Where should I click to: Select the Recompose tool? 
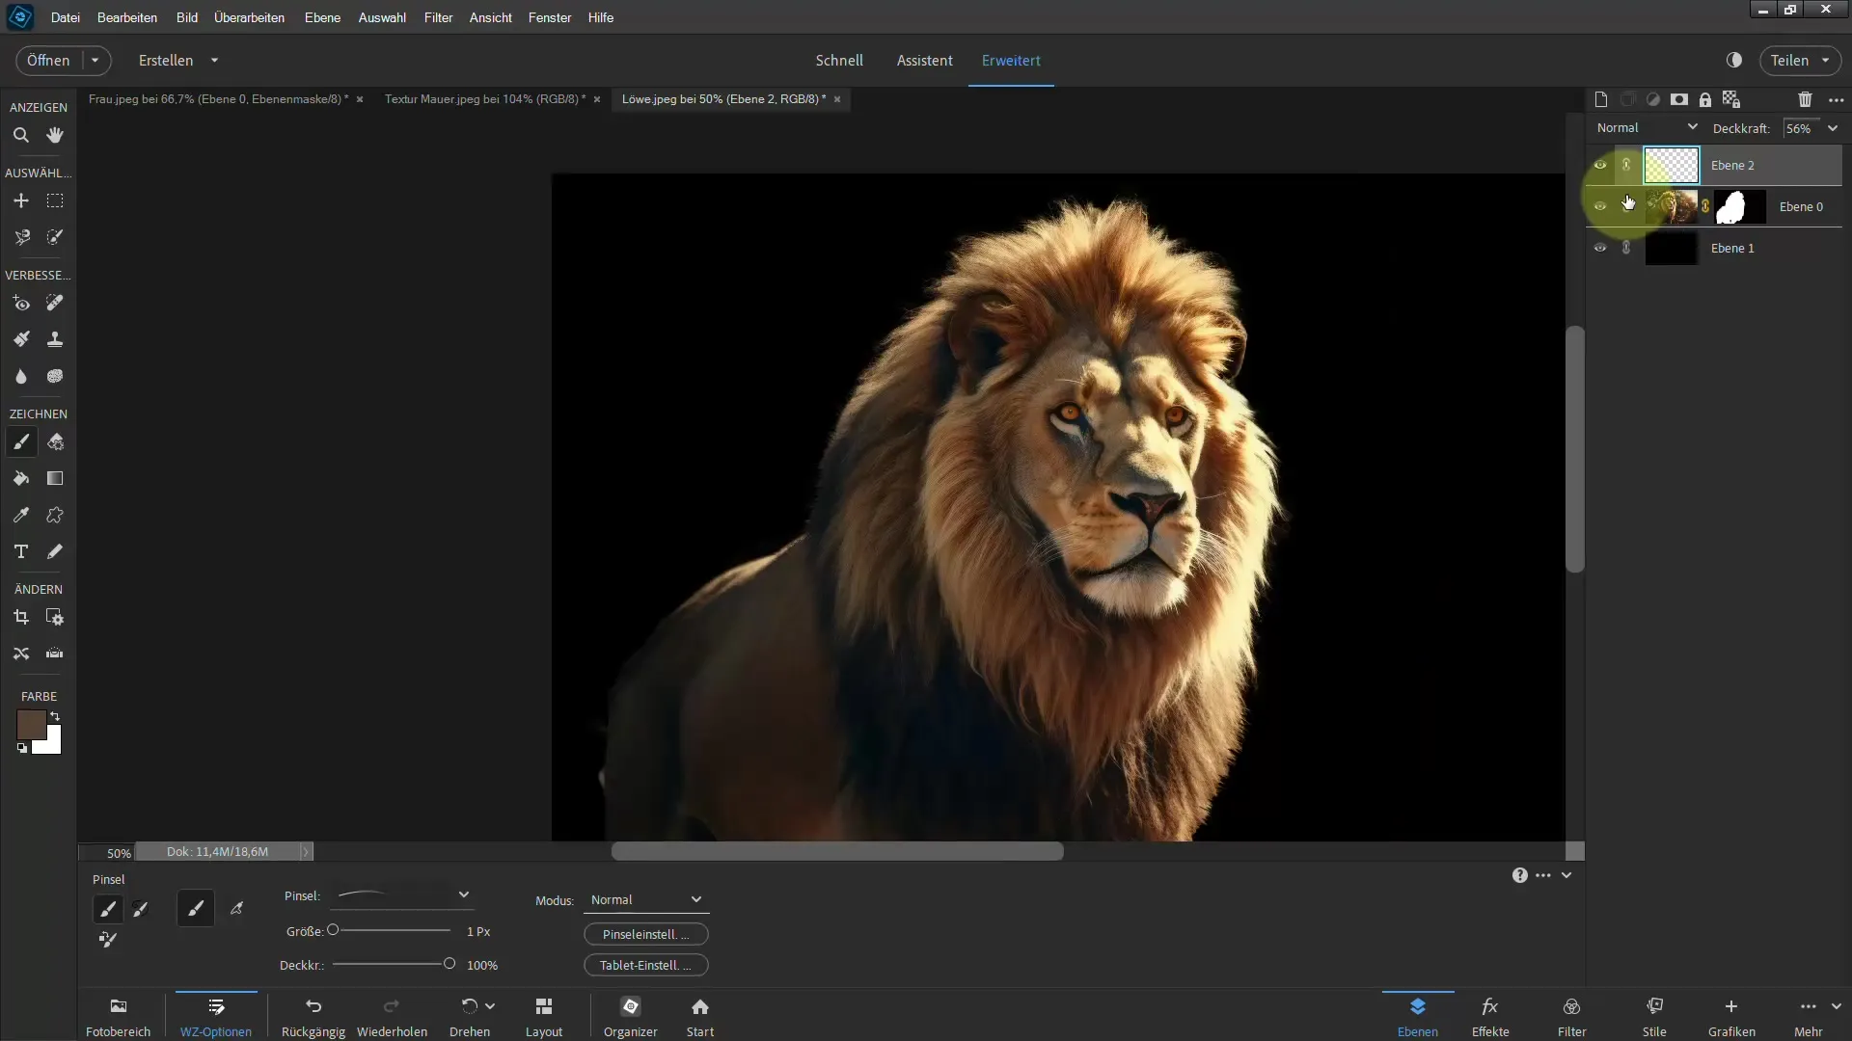55,618
